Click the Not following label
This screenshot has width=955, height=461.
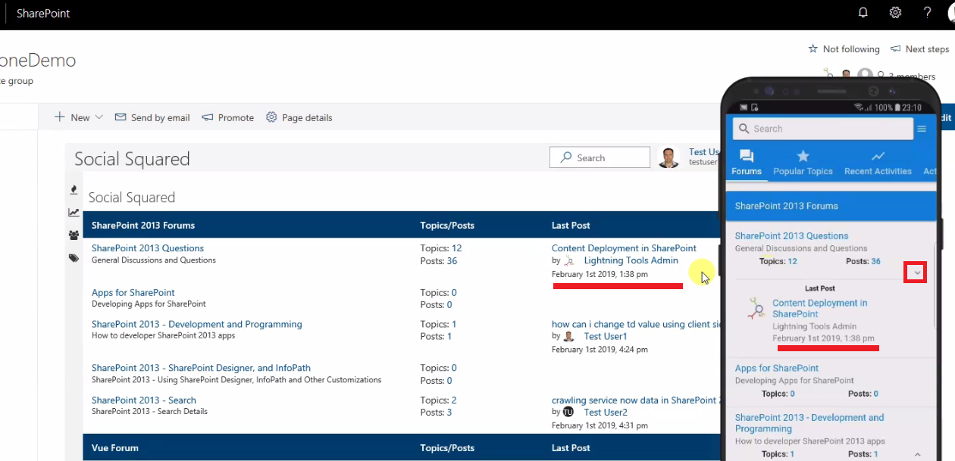coord(851,49)
